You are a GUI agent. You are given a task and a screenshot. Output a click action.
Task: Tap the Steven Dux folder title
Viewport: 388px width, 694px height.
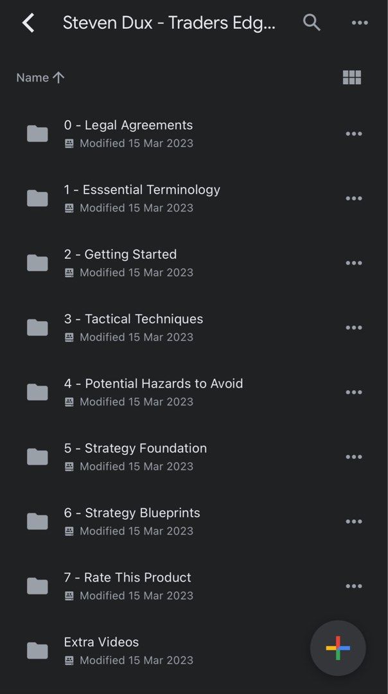[x=169, y=24]
